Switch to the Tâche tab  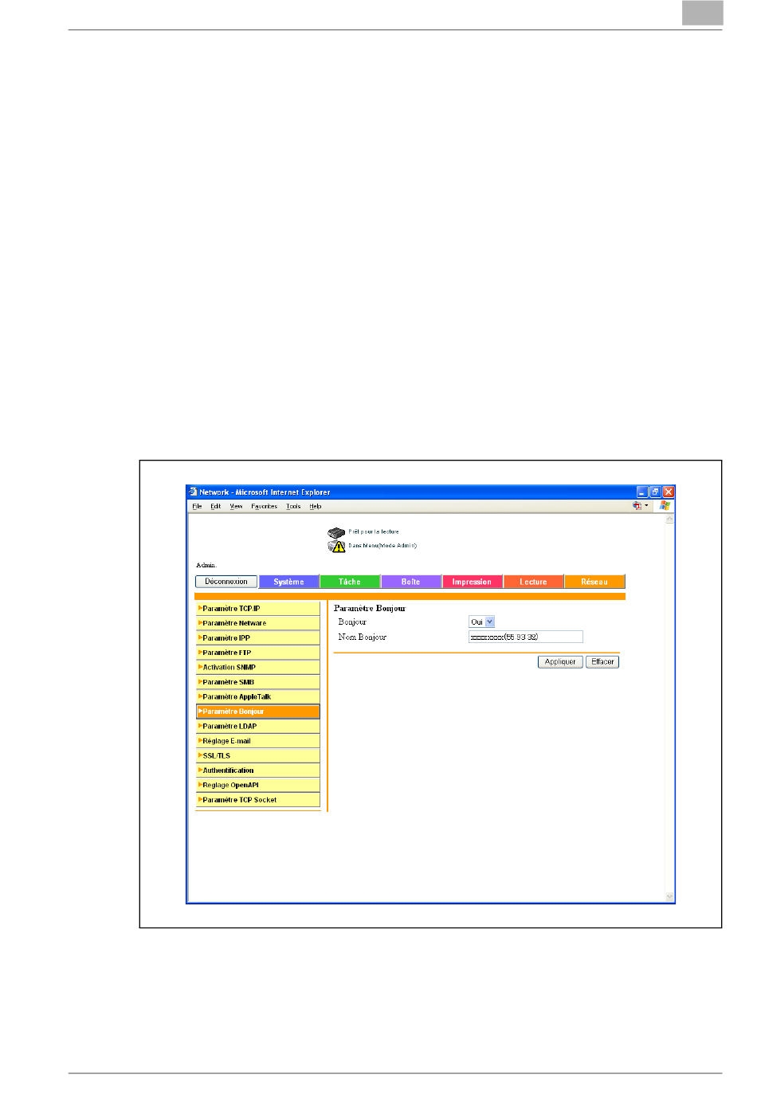350,582
